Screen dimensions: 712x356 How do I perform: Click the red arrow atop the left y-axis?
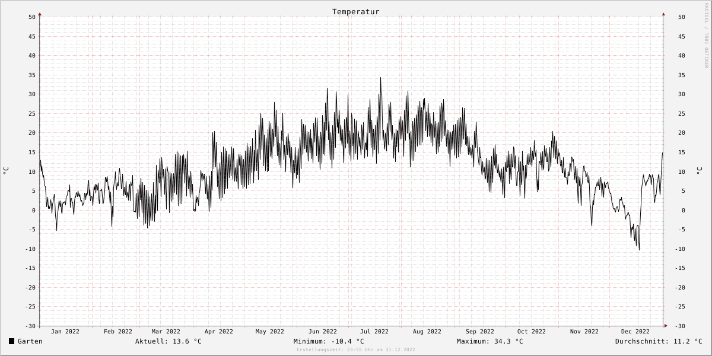40,14
